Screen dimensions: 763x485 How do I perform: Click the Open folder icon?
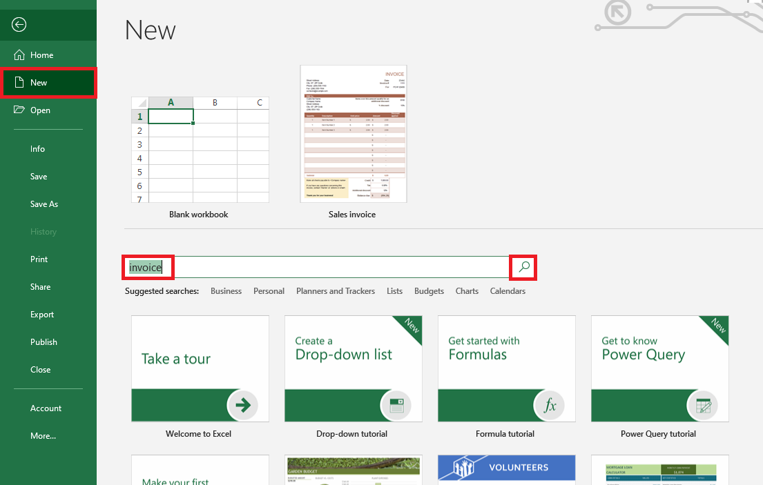19,109
